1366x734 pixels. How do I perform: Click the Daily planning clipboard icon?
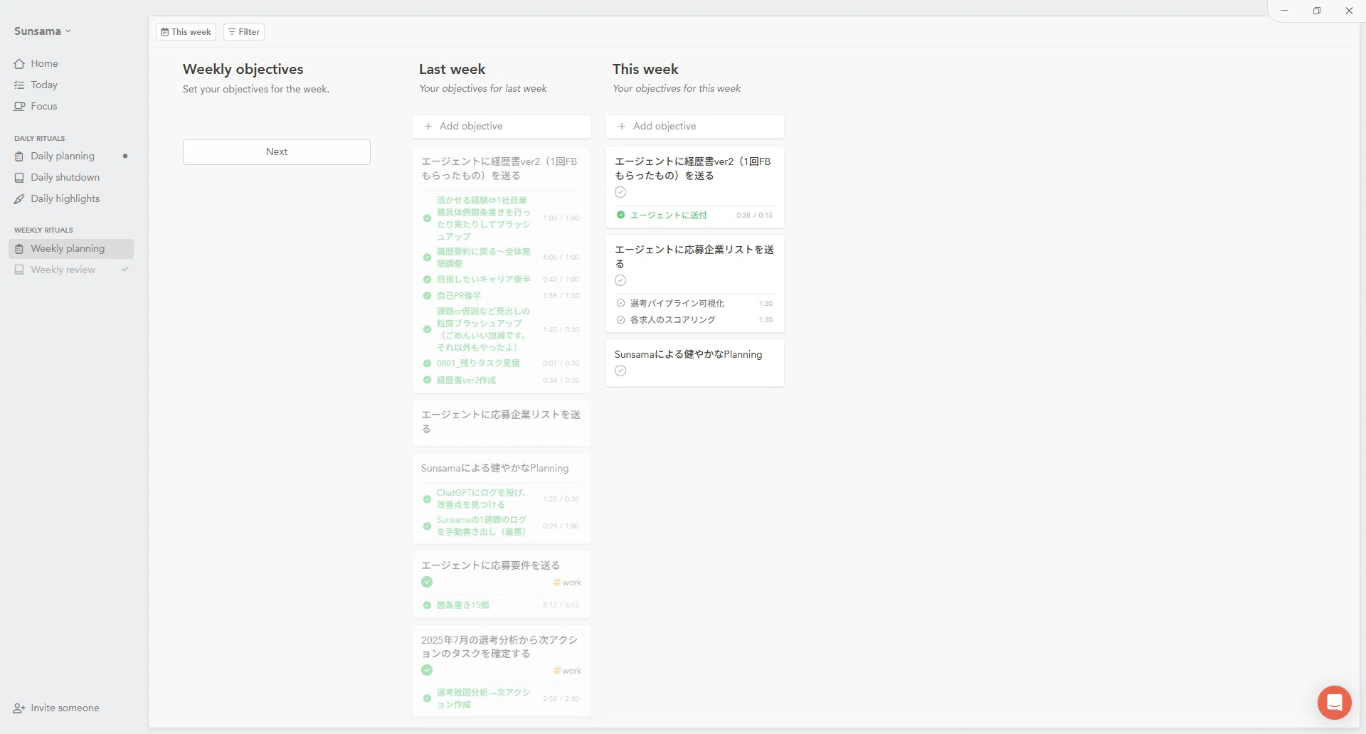point(19,156)
